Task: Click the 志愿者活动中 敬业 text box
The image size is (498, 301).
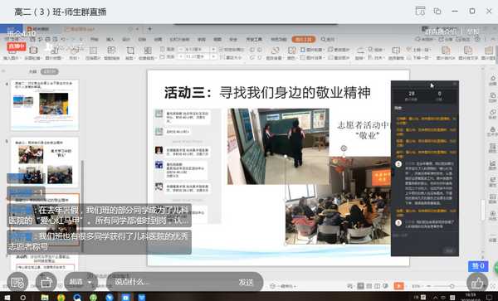Action: point(364,130)
